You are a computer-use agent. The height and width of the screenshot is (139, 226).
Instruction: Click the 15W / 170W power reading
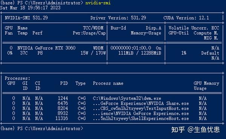click(x=93, y=53)
